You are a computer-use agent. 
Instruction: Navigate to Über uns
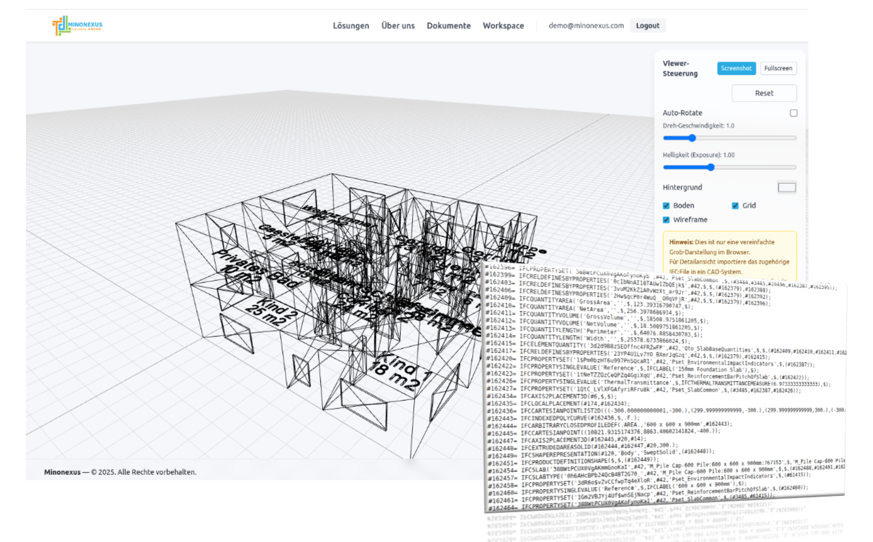(397, 25)
